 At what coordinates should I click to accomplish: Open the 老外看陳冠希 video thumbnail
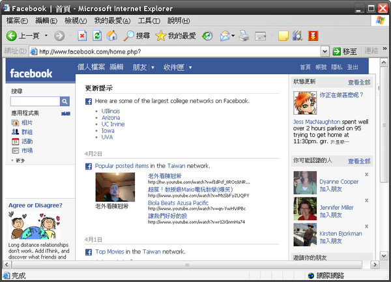115,187
